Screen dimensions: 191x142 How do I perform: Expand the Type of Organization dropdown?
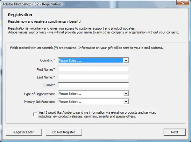coord(93,93)
